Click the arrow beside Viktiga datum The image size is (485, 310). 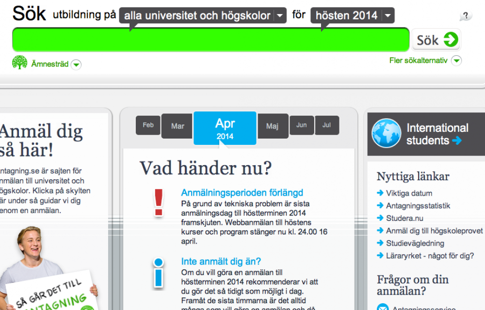[380, 193]
